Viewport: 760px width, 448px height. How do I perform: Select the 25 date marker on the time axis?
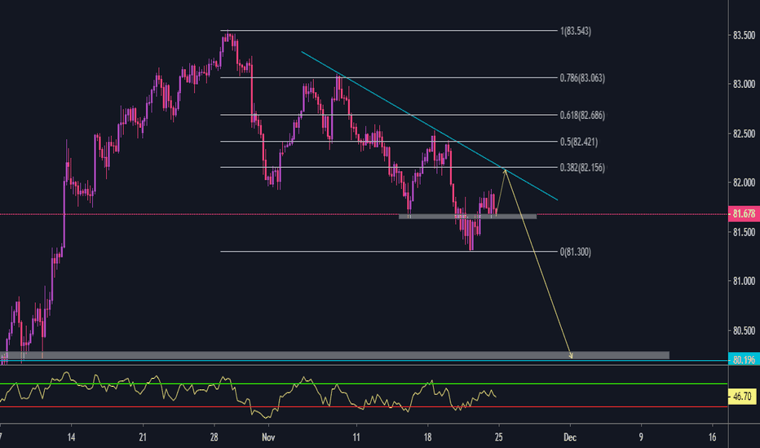pyautogui.click(x=500, y=437)
